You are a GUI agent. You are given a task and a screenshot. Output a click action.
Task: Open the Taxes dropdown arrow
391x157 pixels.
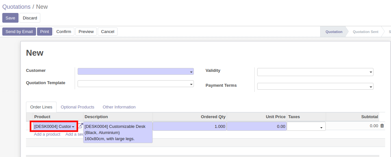click(x=321, y=128)
